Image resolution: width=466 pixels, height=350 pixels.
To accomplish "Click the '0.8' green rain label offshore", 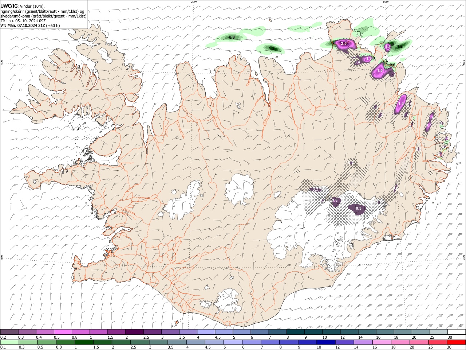I will tap(232, 37).
